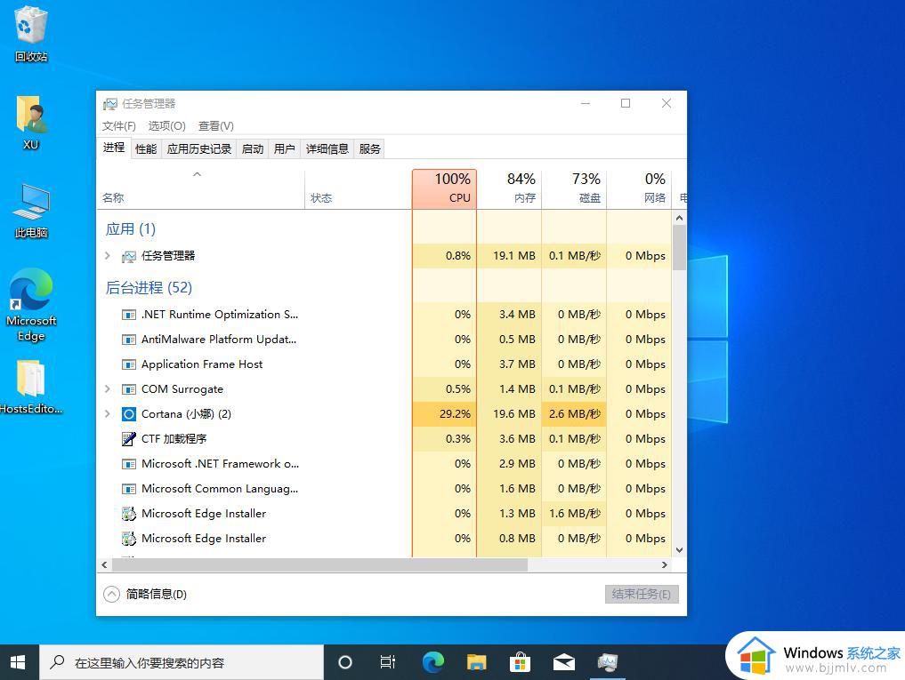Click the Fewer details (简略信息) label

(157, 594)
